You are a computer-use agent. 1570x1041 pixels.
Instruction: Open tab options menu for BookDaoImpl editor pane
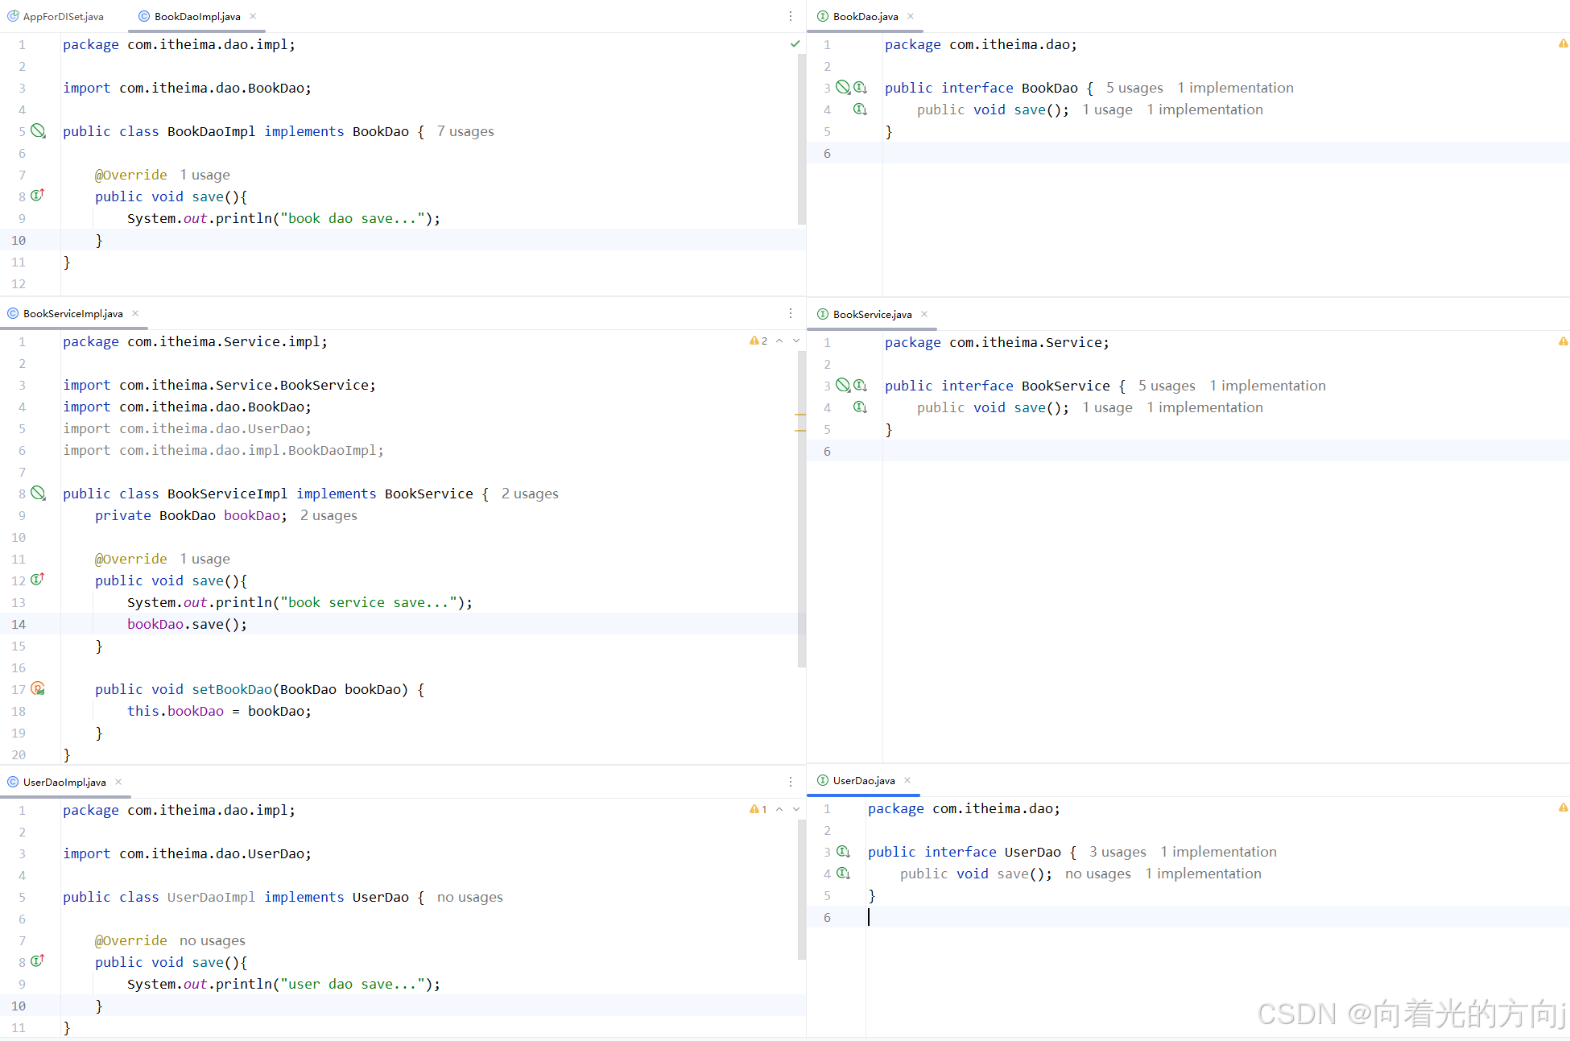coord(791,16)
